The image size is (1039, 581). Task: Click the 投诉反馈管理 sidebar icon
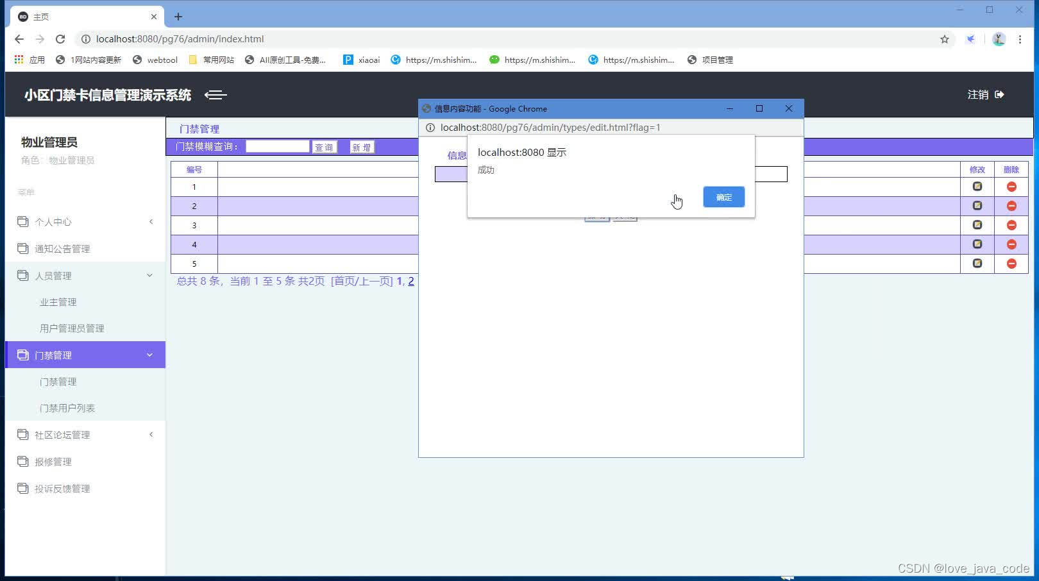click(x=23, y=488)
